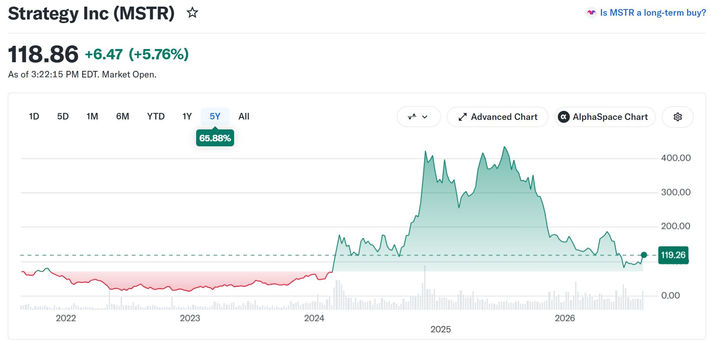Click the 300.00 axis label
Viewport: 711px width, 340px height.
tap(676, 192)
